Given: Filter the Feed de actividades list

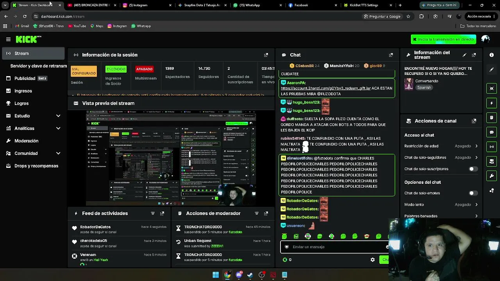Looking at the screenshot, I should pos(153,213).
